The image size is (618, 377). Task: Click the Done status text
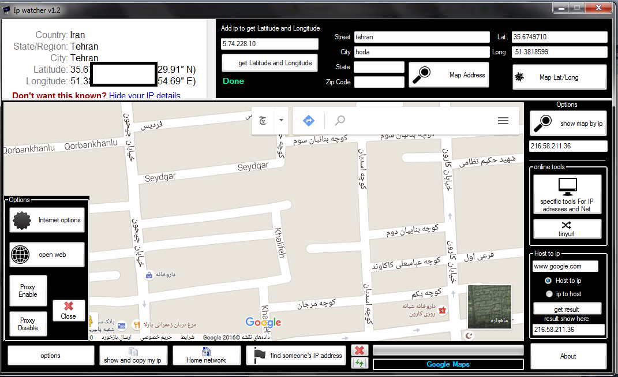[233, 81]
